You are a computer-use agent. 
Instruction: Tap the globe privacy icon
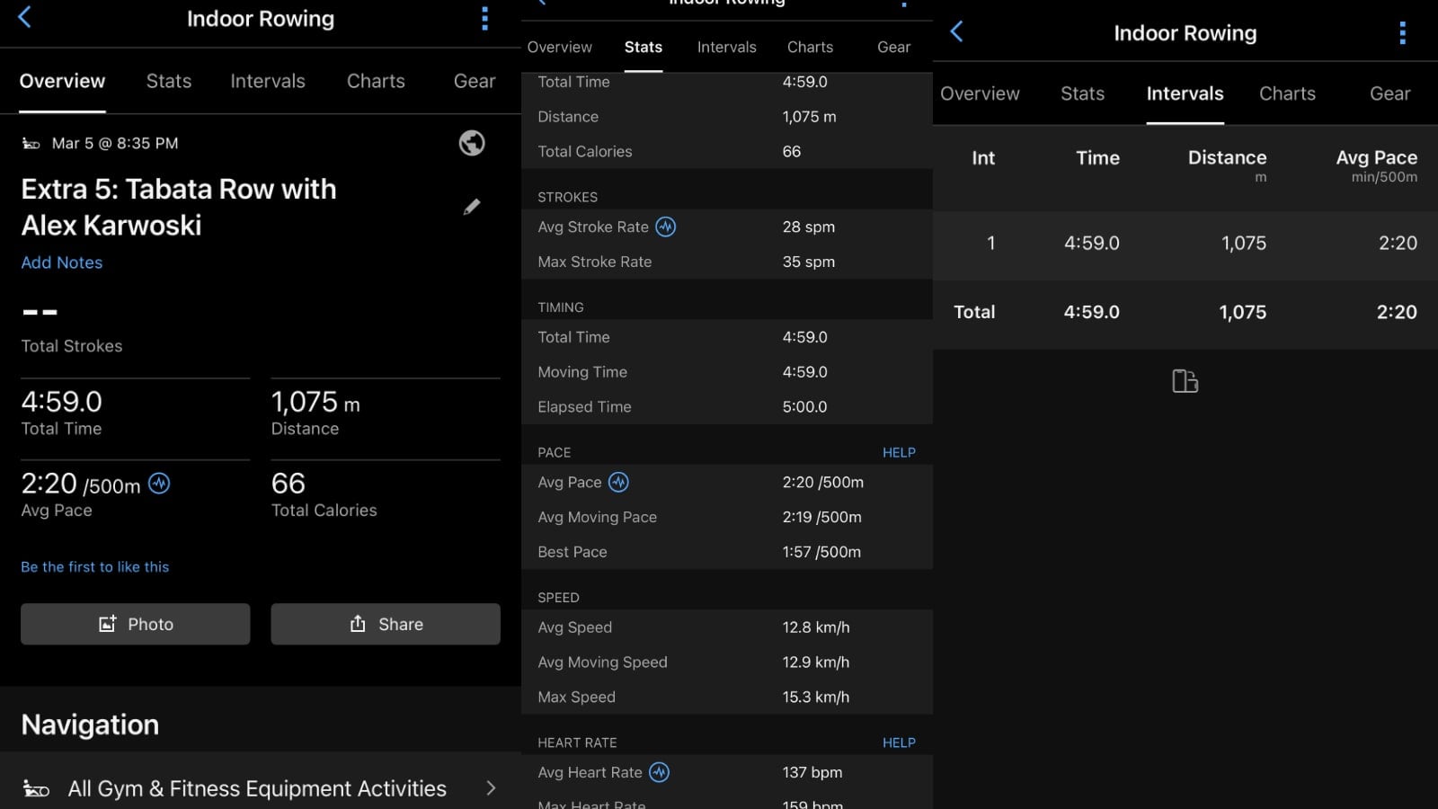(472, 143)
